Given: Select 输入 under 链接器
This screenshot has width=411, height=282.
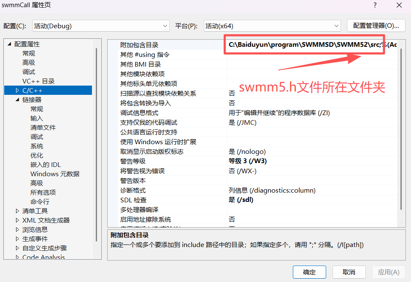Looking at the screenshot, I should click(x=36, y=118).
